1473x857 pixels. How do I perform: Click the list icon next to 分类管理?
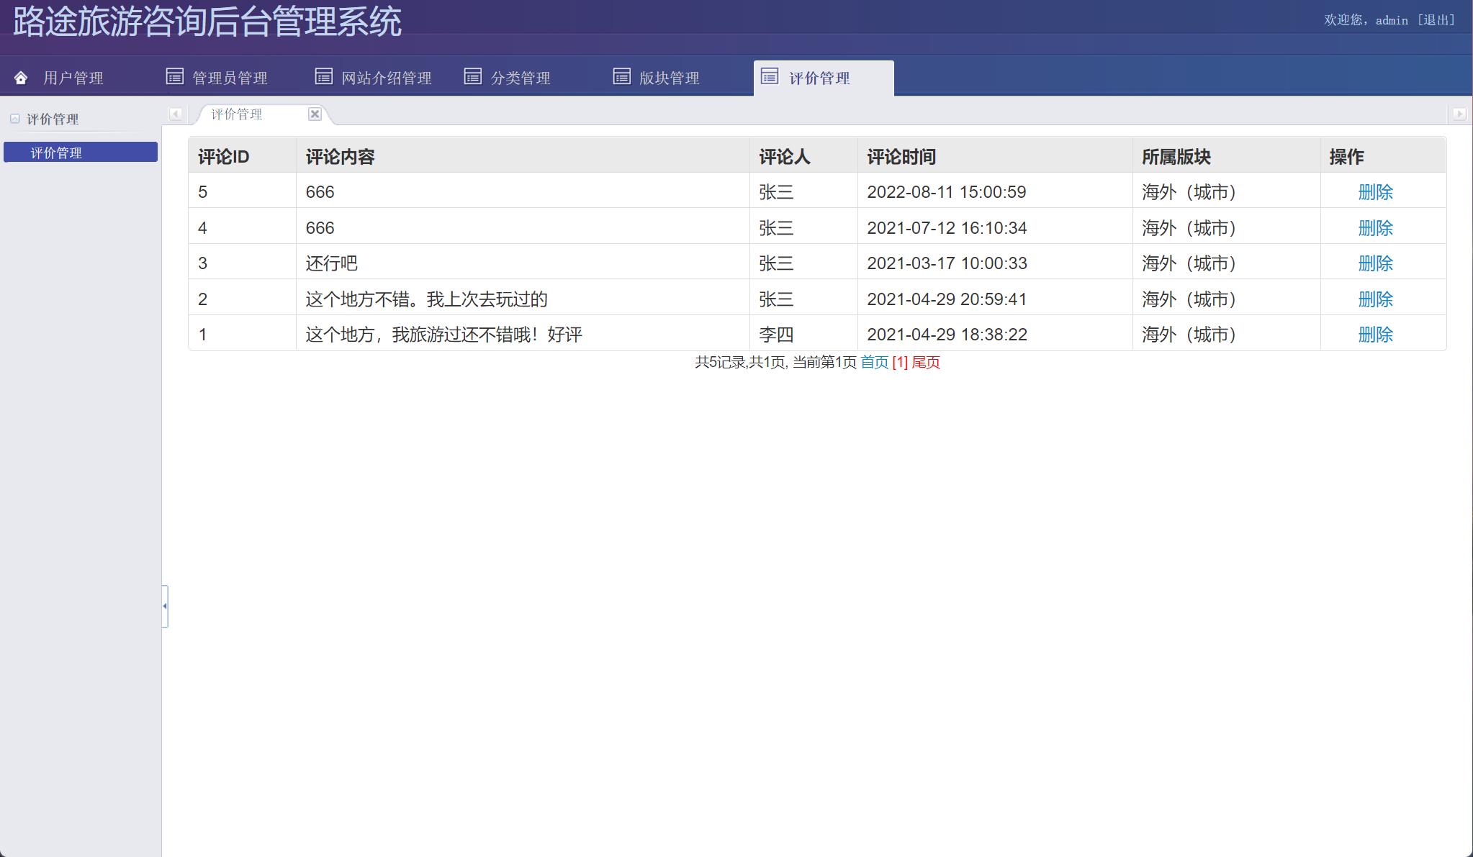(x=473, y=76)
